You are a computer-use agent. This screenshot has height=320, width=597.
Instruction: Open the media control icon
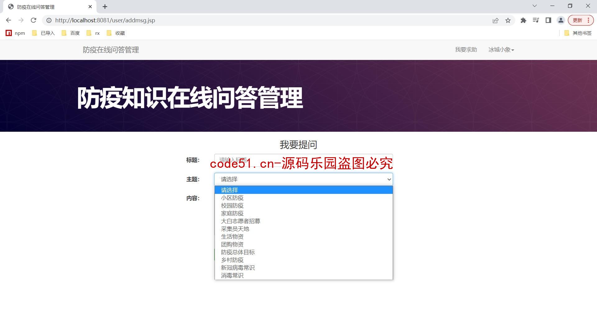pos(536,20)
